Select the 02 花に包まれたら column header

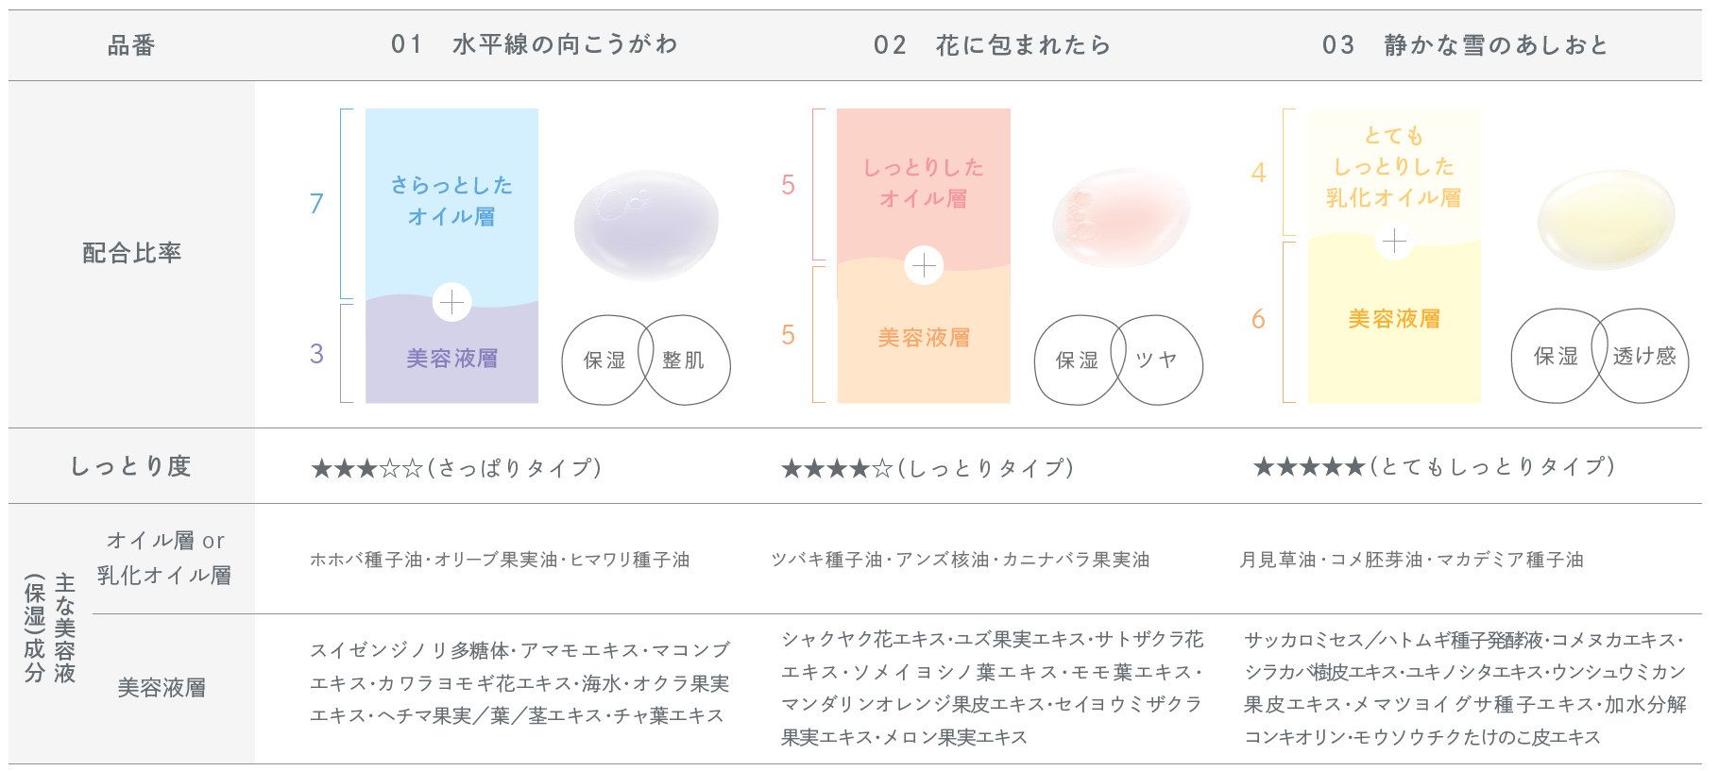[992, 45]
